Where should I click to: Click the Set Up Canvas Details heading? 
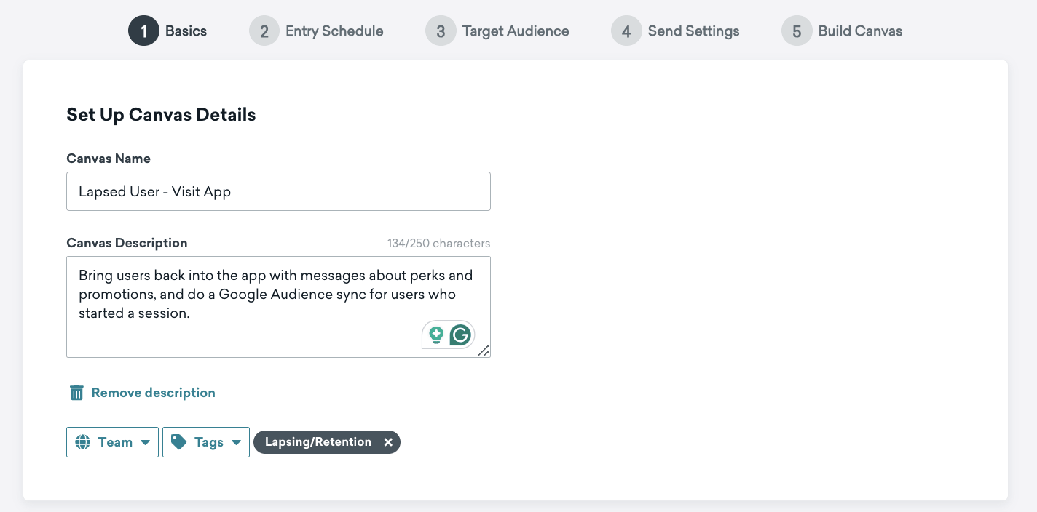coord(161,114)
